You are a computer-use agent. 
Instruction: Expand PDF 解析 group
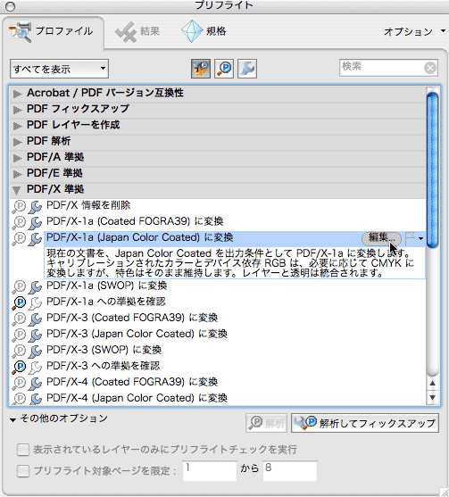tap(17, 142)
